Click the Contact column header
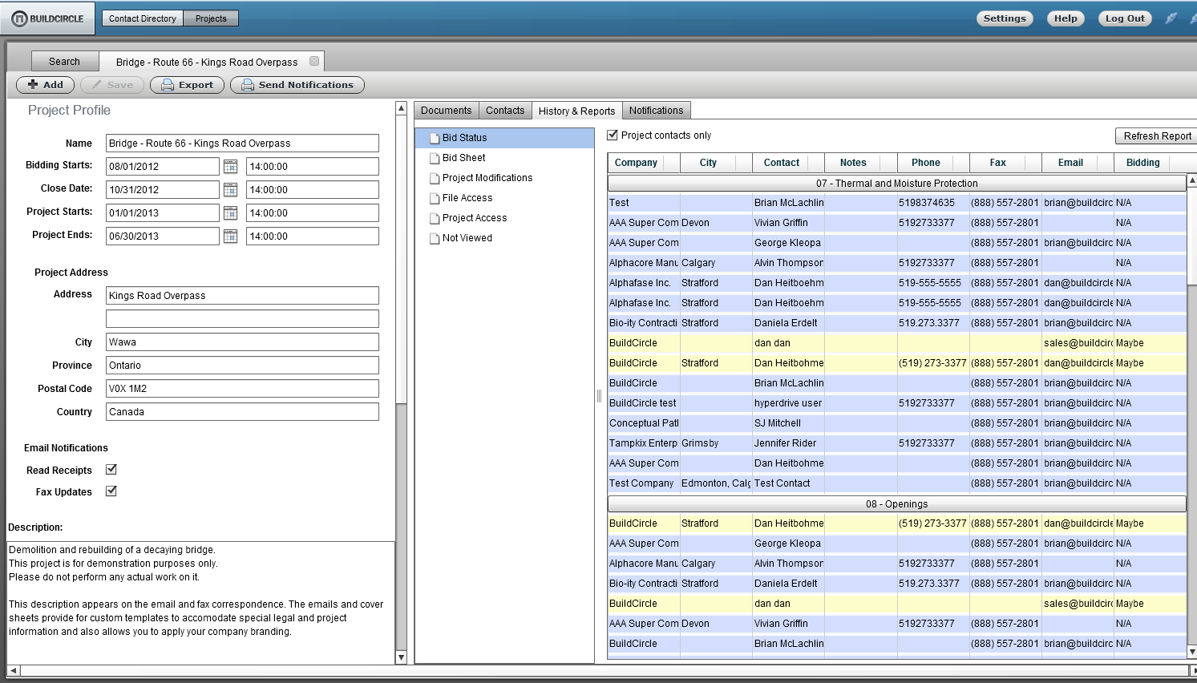This screenshot has height=683, width=1197. [x=789, y=163]
